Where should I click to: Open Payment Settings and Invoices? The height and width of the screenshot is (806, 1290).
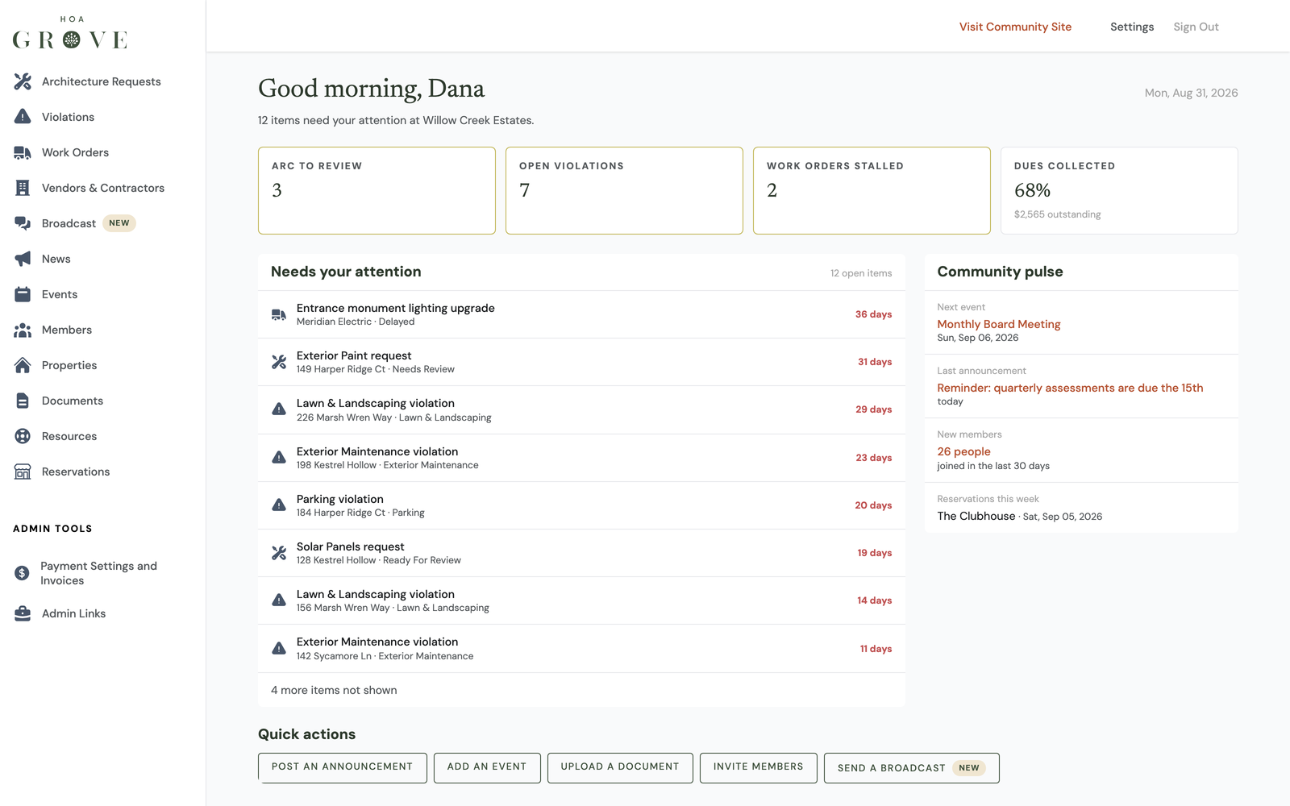tap(98, 573)
